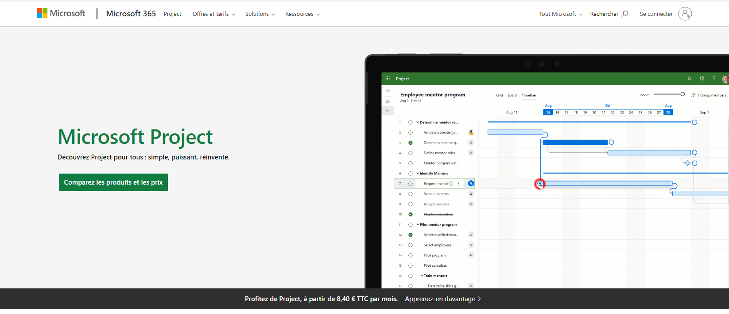The width and height of the screenshot is (729, 314).
Task: Toggle completion circle for Mentor program def
Action: [411, 163]
